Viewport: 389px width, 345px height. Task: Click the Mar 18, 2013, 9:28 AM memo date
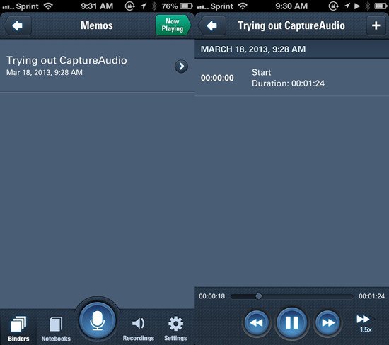point(45,72)
